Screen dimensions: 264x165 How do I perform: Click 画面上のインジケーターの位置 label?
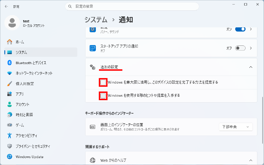(122, 125)
